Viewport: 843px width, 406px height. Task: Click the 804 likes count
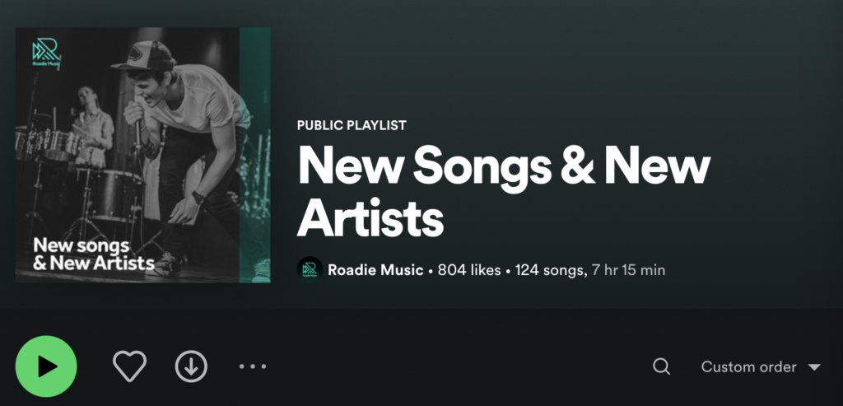pyautogui.click(x=469, y=270)
